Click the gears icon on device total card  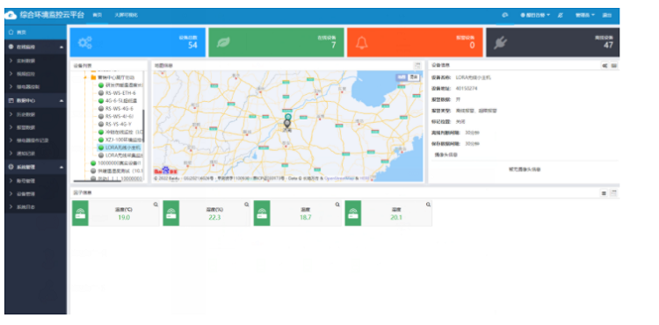[x=85, y=42]
